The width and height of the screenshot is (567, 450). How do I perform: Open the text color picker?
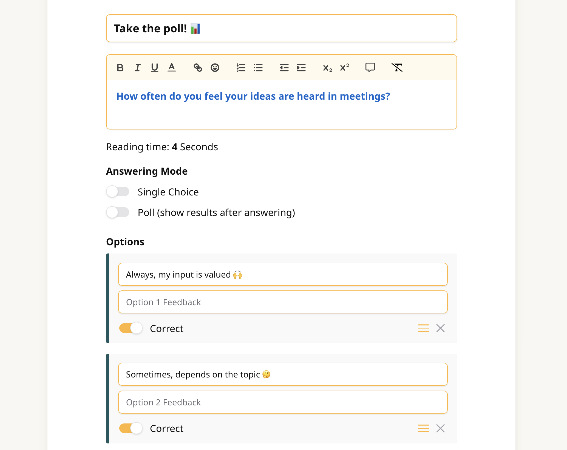tap(172, 68)
